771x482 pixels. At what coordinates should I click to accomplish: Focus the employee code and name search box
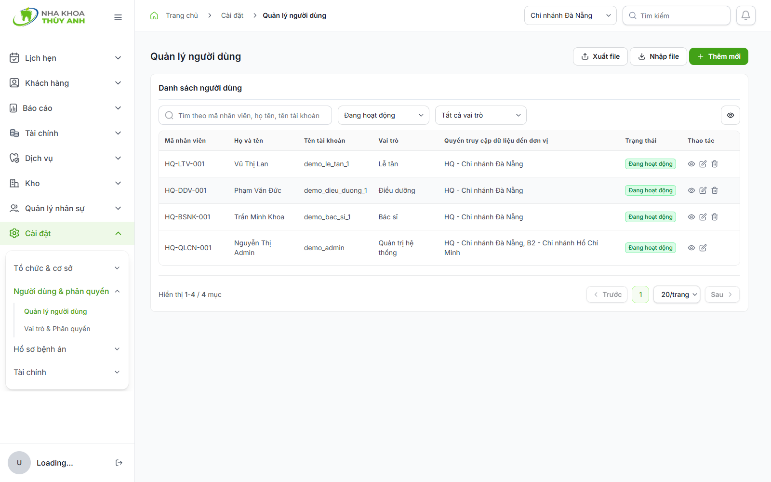click(245, 115)
